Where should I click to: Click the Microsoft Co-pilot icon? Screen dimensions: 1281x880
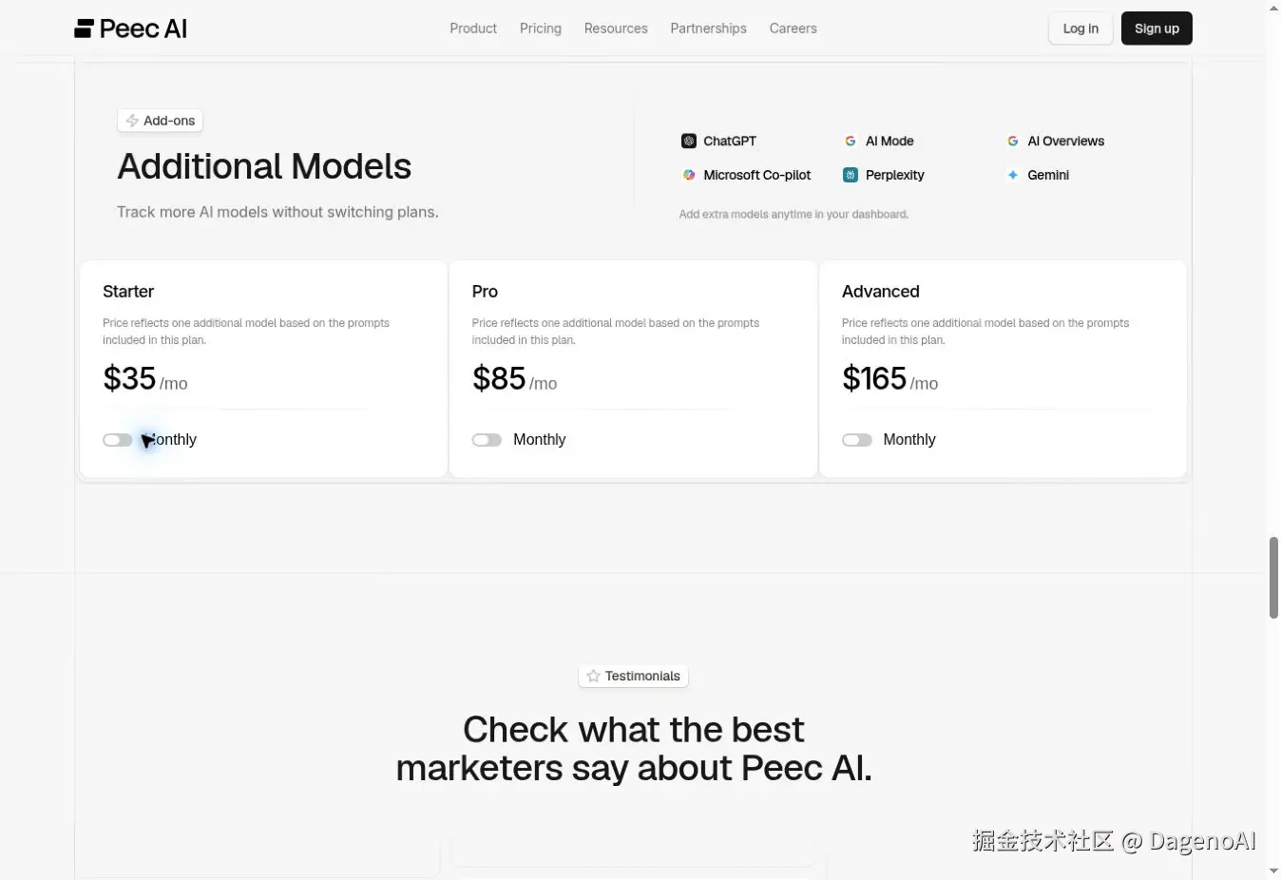[x=689, y=175]
